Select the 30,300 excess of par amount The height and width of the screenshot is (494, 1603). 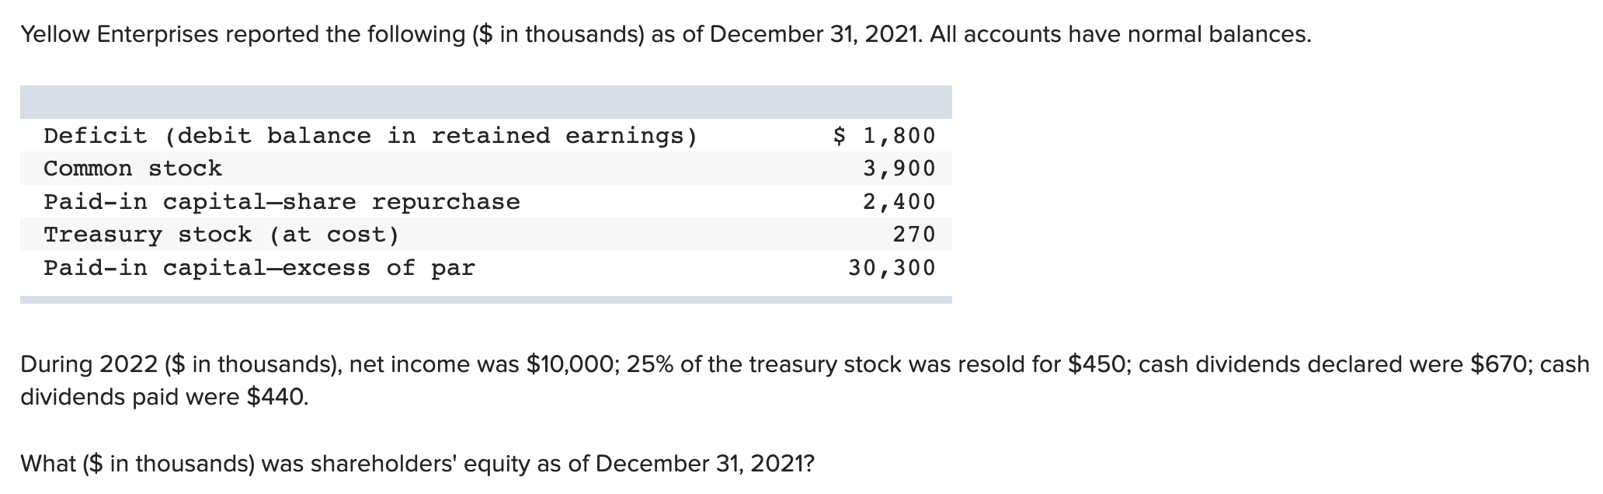(892, 268)
